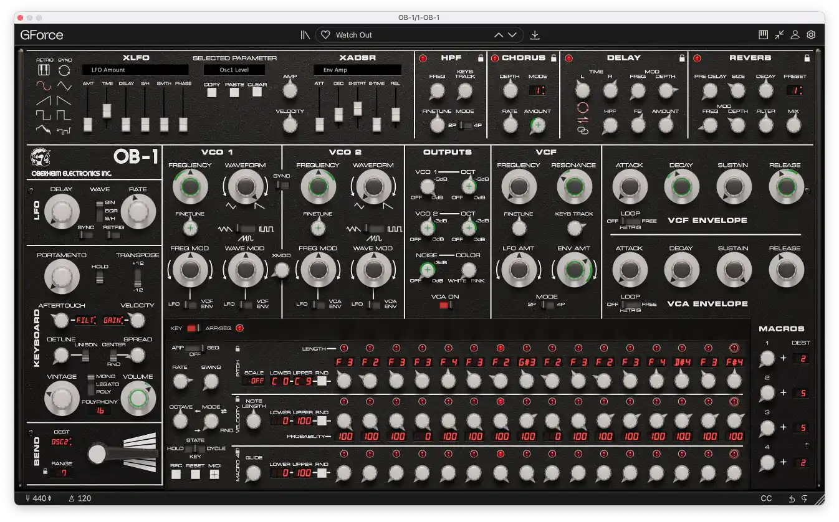Toggle the HPF power LED
Viewport: 839px width, 522px height.
pos(423,59)
